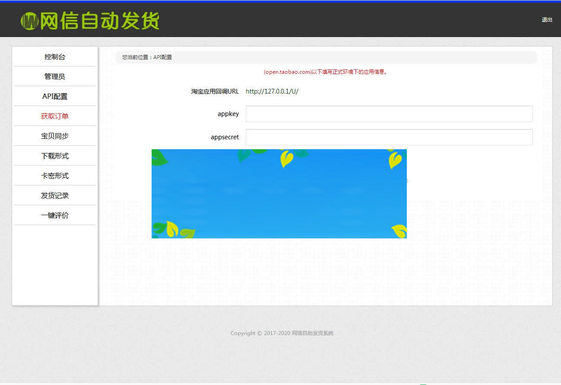Open the 获取订单 order retrieval page
561x385 pixels.
click(55, 116)
